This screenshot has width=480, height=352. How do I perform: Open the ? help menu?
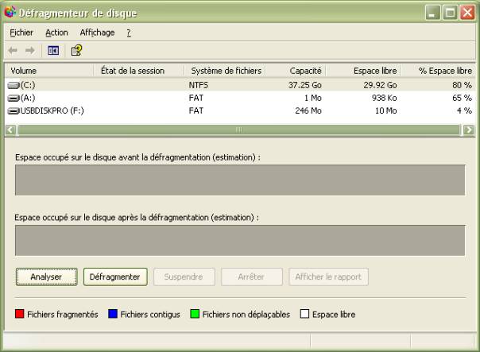[129, 33]
